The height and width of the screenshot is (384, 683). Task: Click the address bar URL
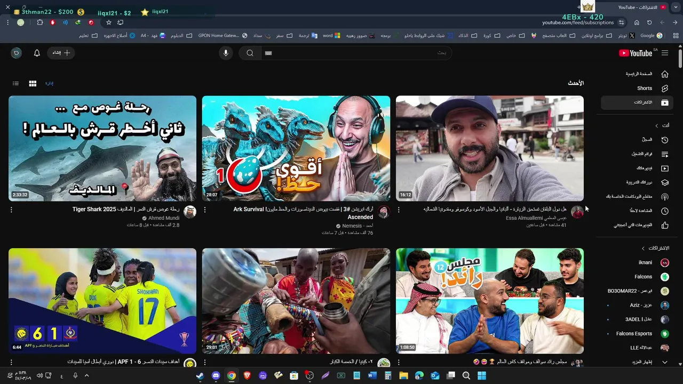coord(578,22)
